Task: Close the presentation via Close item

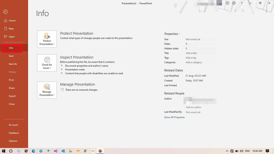Action: [12, 104]
